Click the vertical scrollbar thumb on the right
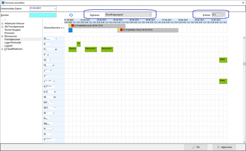The image size is (246, 151). coord(244,64)
